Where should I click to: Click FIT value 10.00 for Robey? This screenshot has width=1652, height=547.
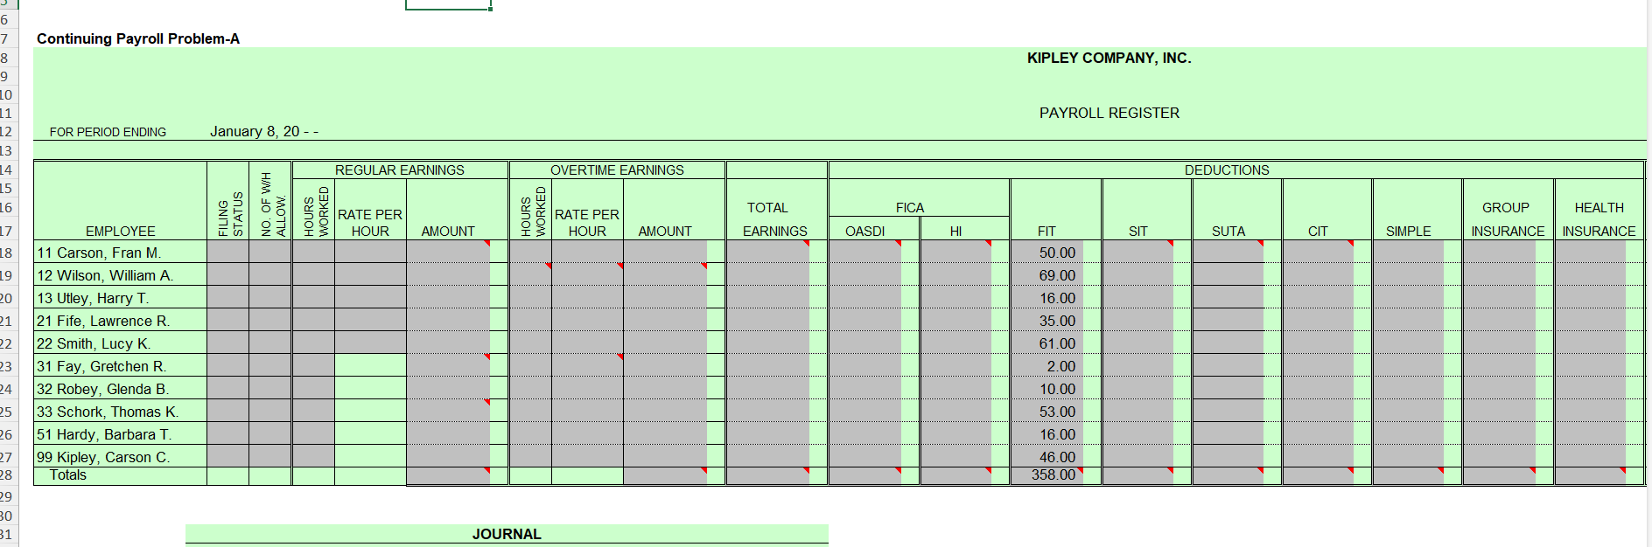[x=1057, y=389]
